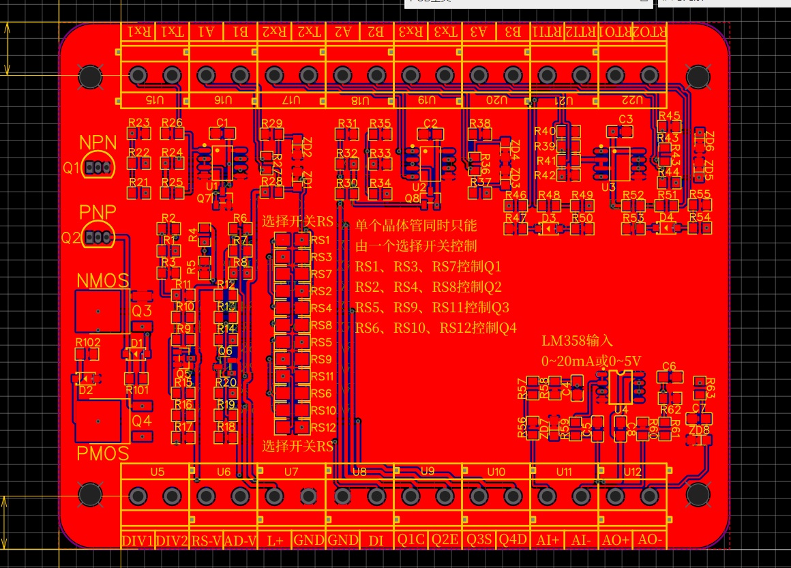Select the R102 designator label
The width and height of the screenshot is (791, 568).
88,342
